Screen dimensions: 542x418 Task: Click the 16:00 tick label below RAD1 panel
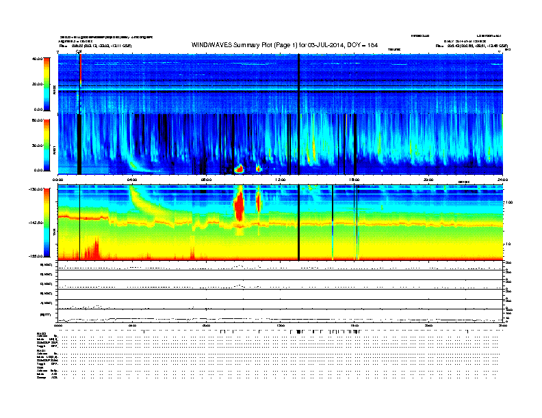354,180
